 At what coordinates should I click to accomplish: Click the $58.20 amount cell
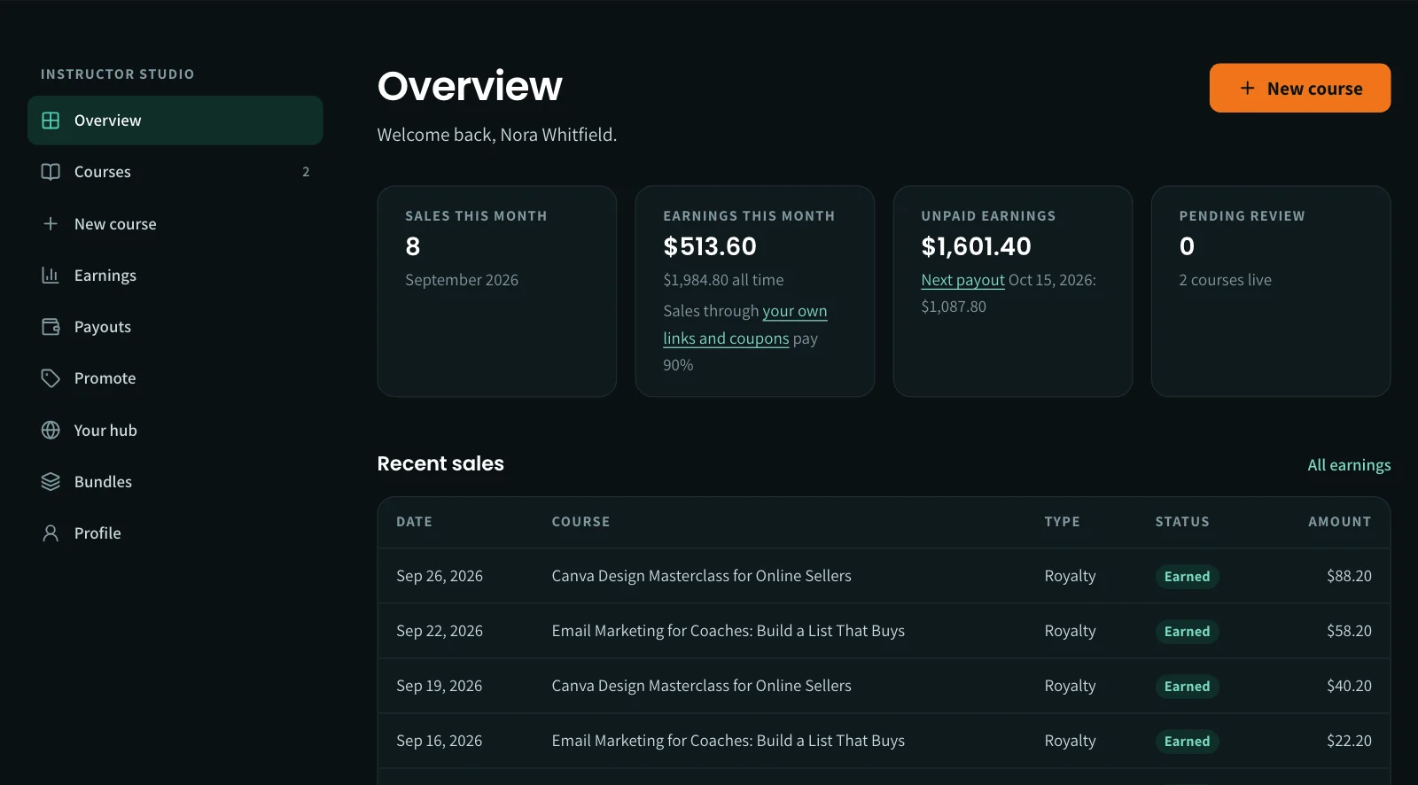click(1349, 631)
